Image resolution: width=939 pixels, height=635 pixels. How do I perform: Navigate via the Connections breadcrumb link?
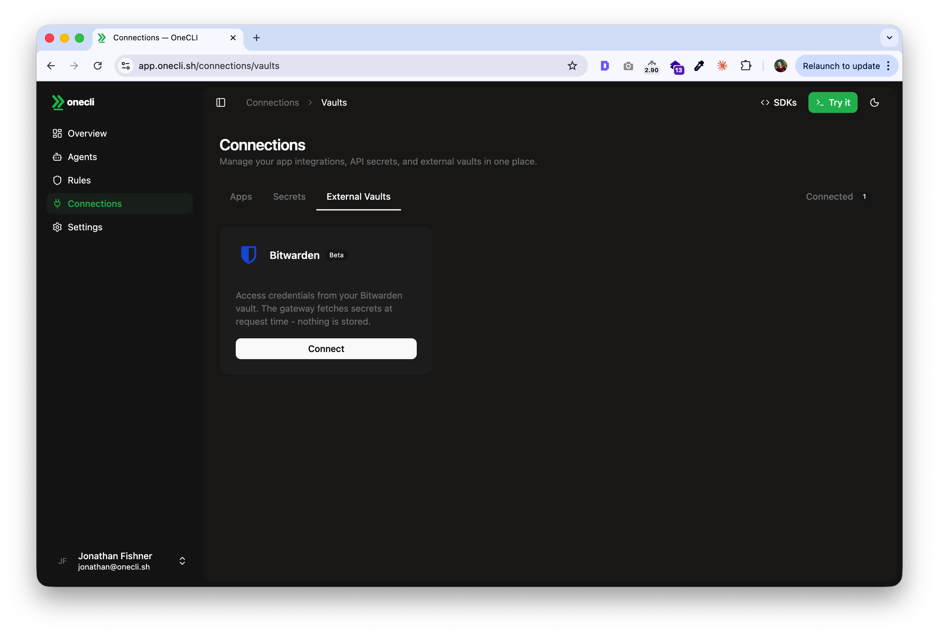point(272,102)
